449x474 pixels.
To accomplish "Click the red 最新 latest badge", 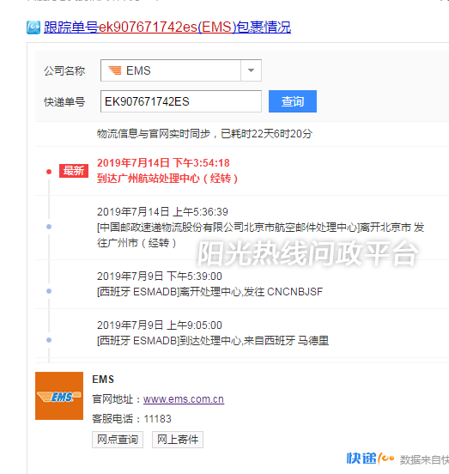I will [74, 171].
